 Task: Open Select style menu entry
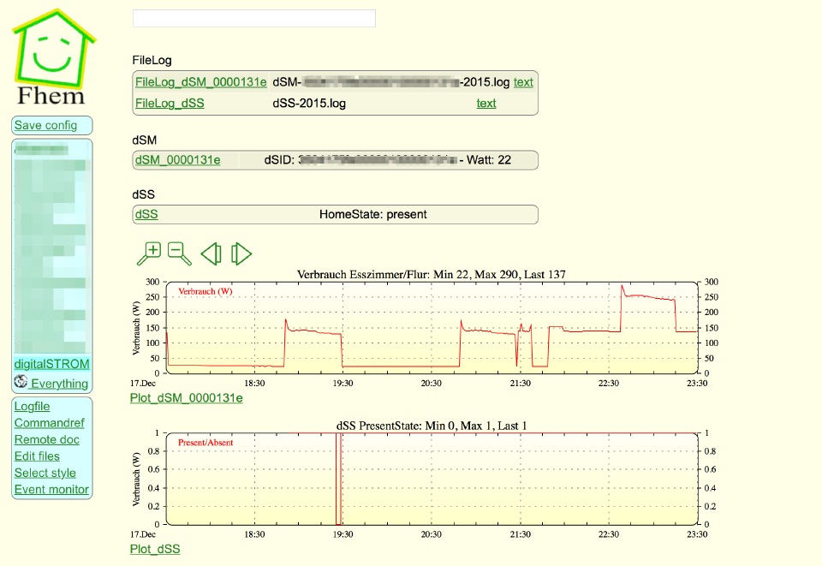pos(45,473)
